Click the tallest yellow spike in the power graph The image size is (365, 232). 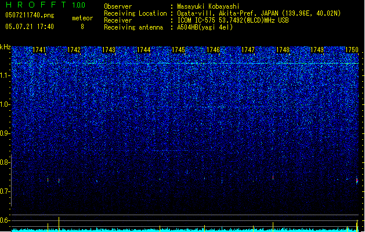59,224
